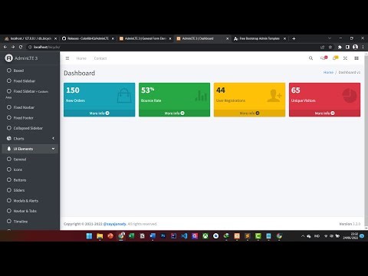
Task: Click the shopping bag icon on New Orders
Action: coord(124,96)
